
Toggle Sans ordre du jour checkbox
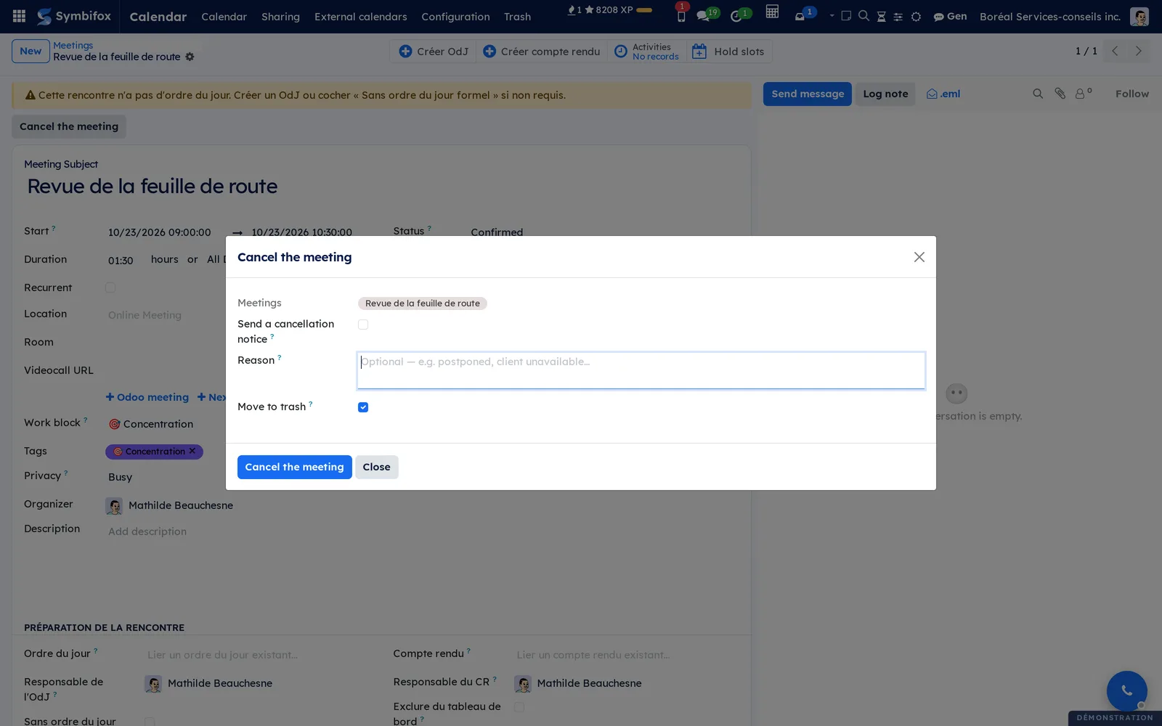150,722
